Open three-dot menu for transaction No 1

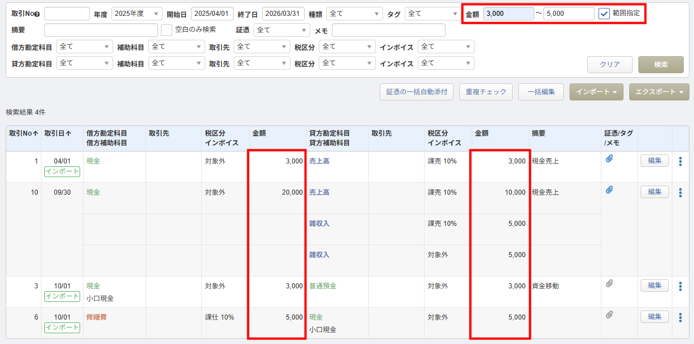680,161
